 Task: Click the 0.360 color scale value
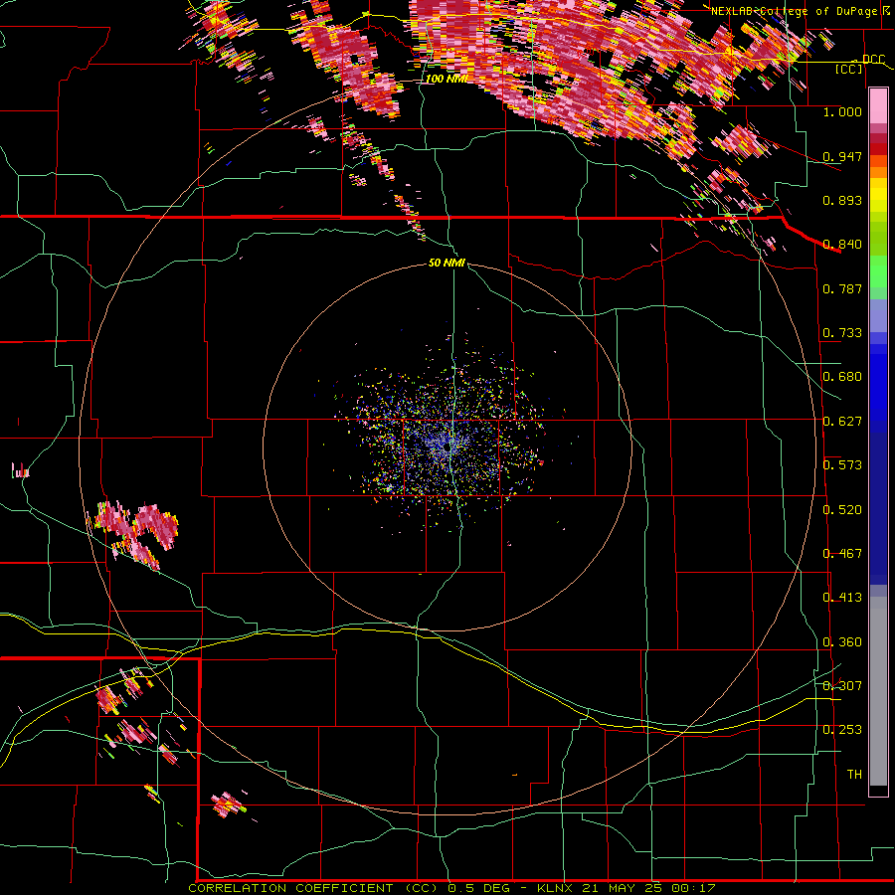pyautogui.click(x=842, y=642)
